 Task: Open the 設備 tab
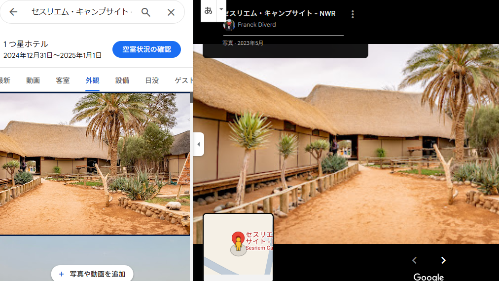click(x=122, y=80)
